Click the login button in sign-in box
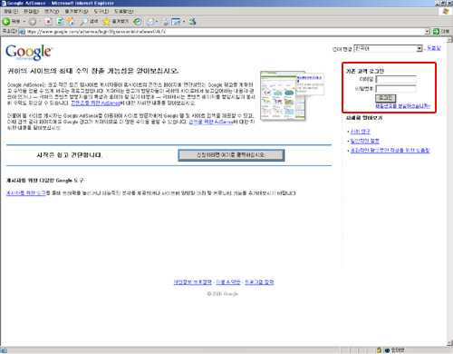 pos(385,98)
